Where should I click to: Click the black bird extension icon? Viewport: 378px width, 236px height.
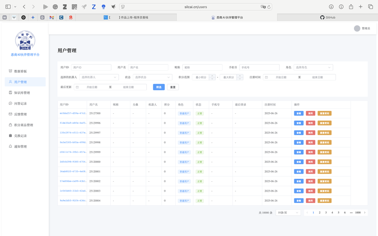click(x=113, y=7)
